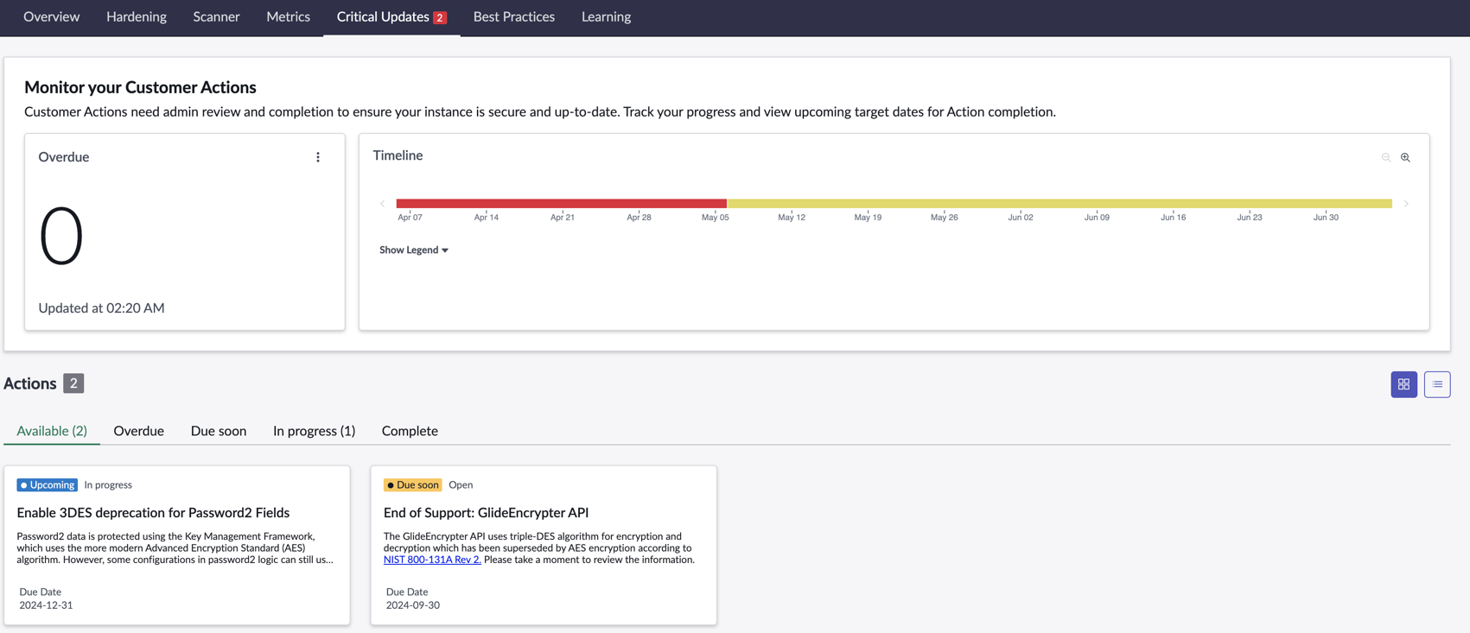1470x633 pixels.
Task: Click the Apr 07 Timeline date label
Action: point(410,218)
